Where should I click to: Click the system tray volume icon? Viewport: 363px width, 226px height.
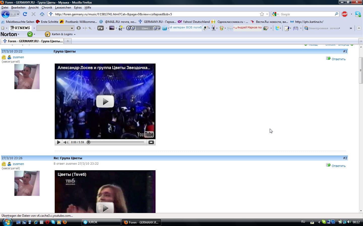[x=349, y=222]
